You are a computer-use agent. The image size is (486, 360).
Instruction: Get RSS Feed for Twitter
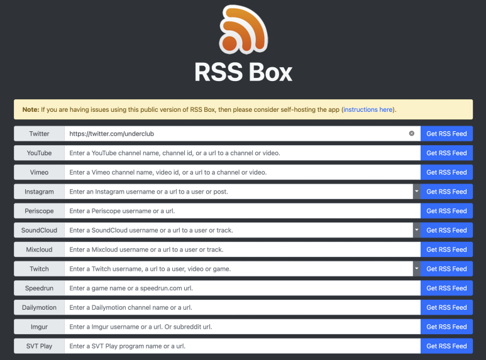click(x=446, y=134)
